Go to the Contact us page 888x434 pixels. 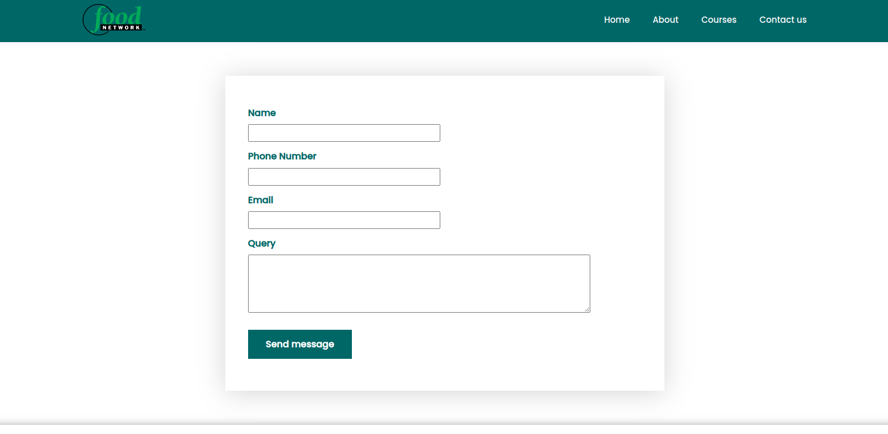tap(782, 19)
